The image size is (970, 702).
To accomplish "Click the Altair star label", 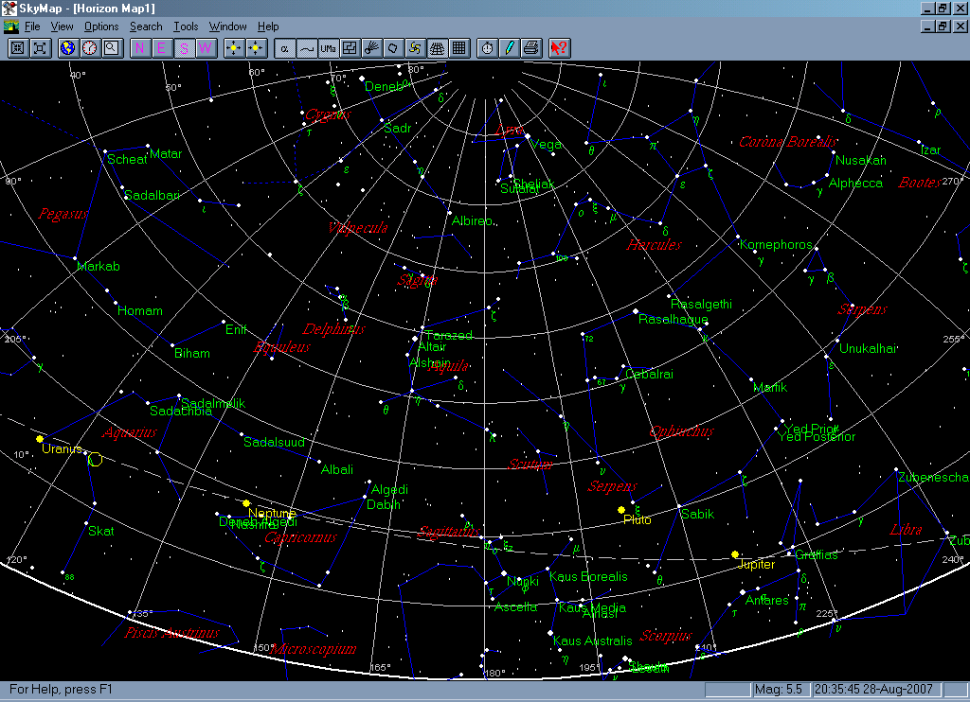I will [432, 346].
